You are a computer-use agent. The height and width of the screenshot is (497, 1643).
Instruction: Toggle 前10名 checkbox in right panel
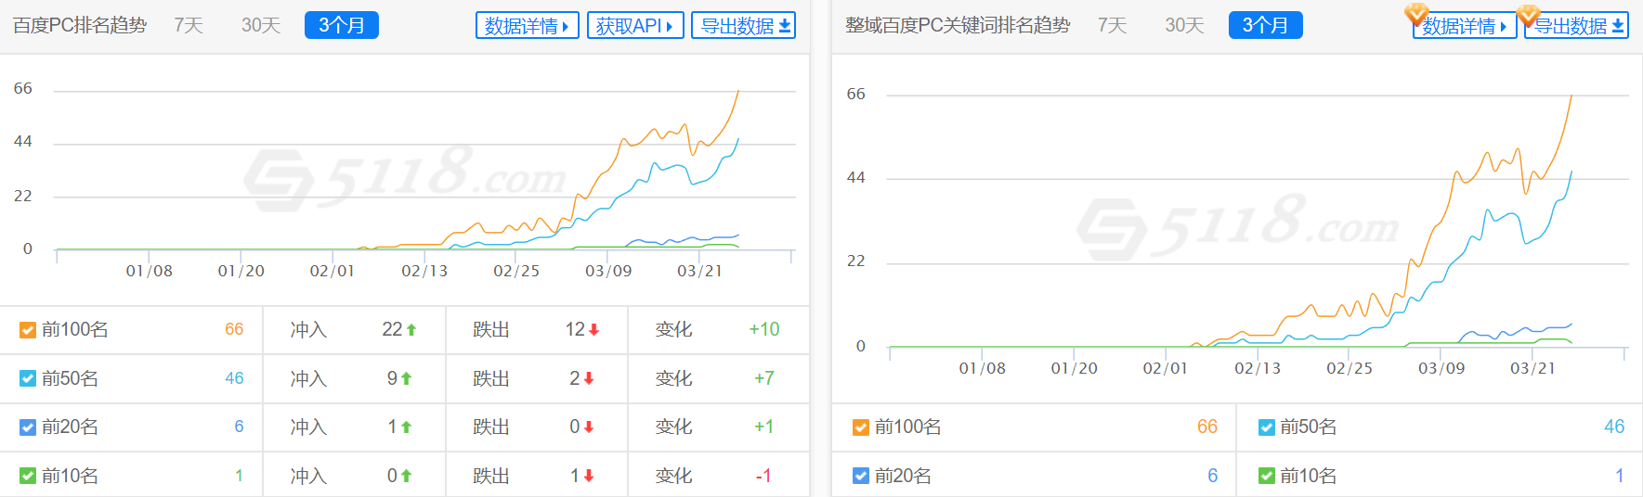1266,477
